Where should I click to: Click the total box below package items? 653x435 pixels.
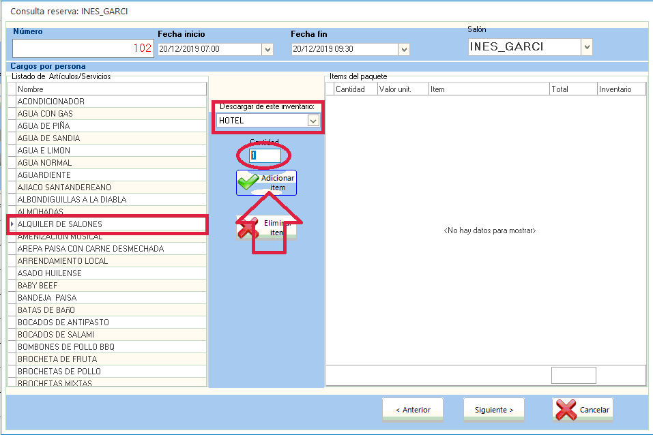573,376
